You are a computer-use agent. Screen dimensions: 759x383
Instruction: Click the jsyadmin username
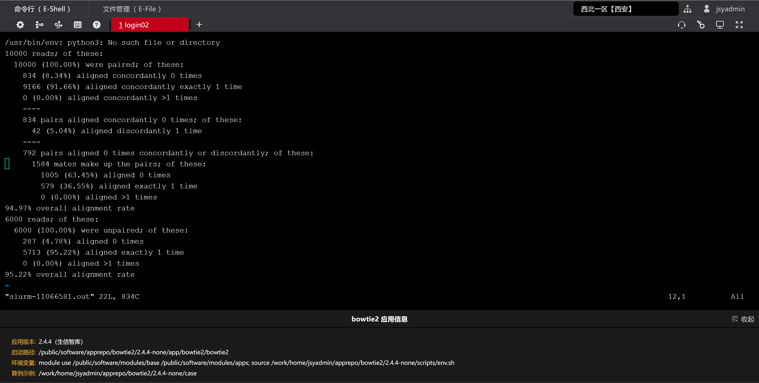(730, 9)
